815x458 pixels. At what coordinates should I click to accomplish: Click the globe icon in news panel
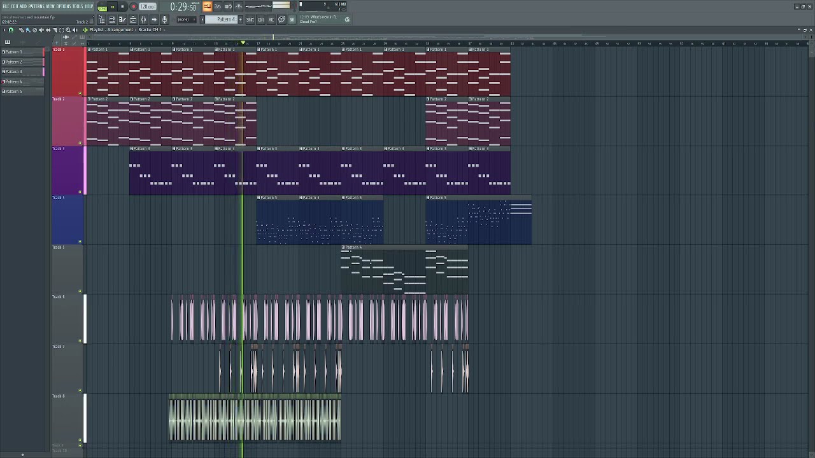pos(347,20)
